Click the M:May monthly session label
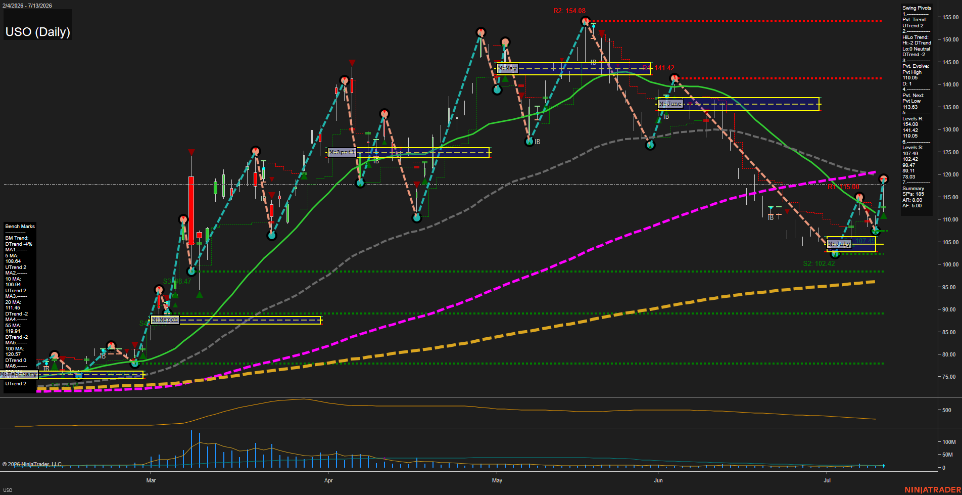Screen dimensions: 962x495 tap(507, 68)
